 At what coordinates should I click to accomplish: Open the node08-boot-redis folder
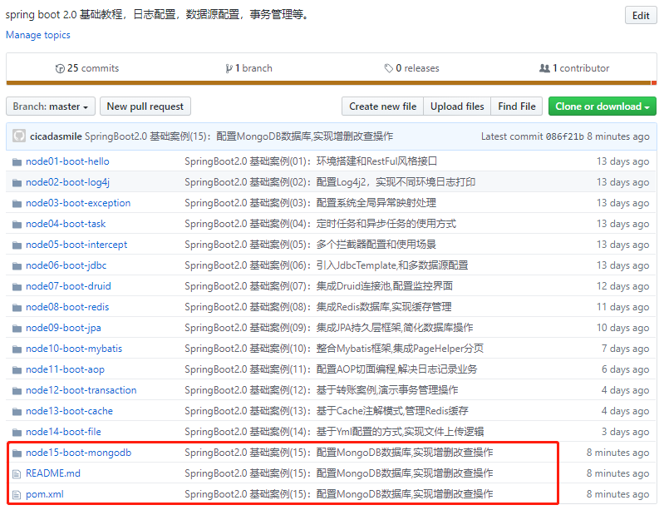67,307
